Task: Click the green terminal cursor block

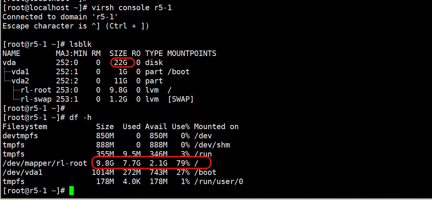Action: coord(71,191)
